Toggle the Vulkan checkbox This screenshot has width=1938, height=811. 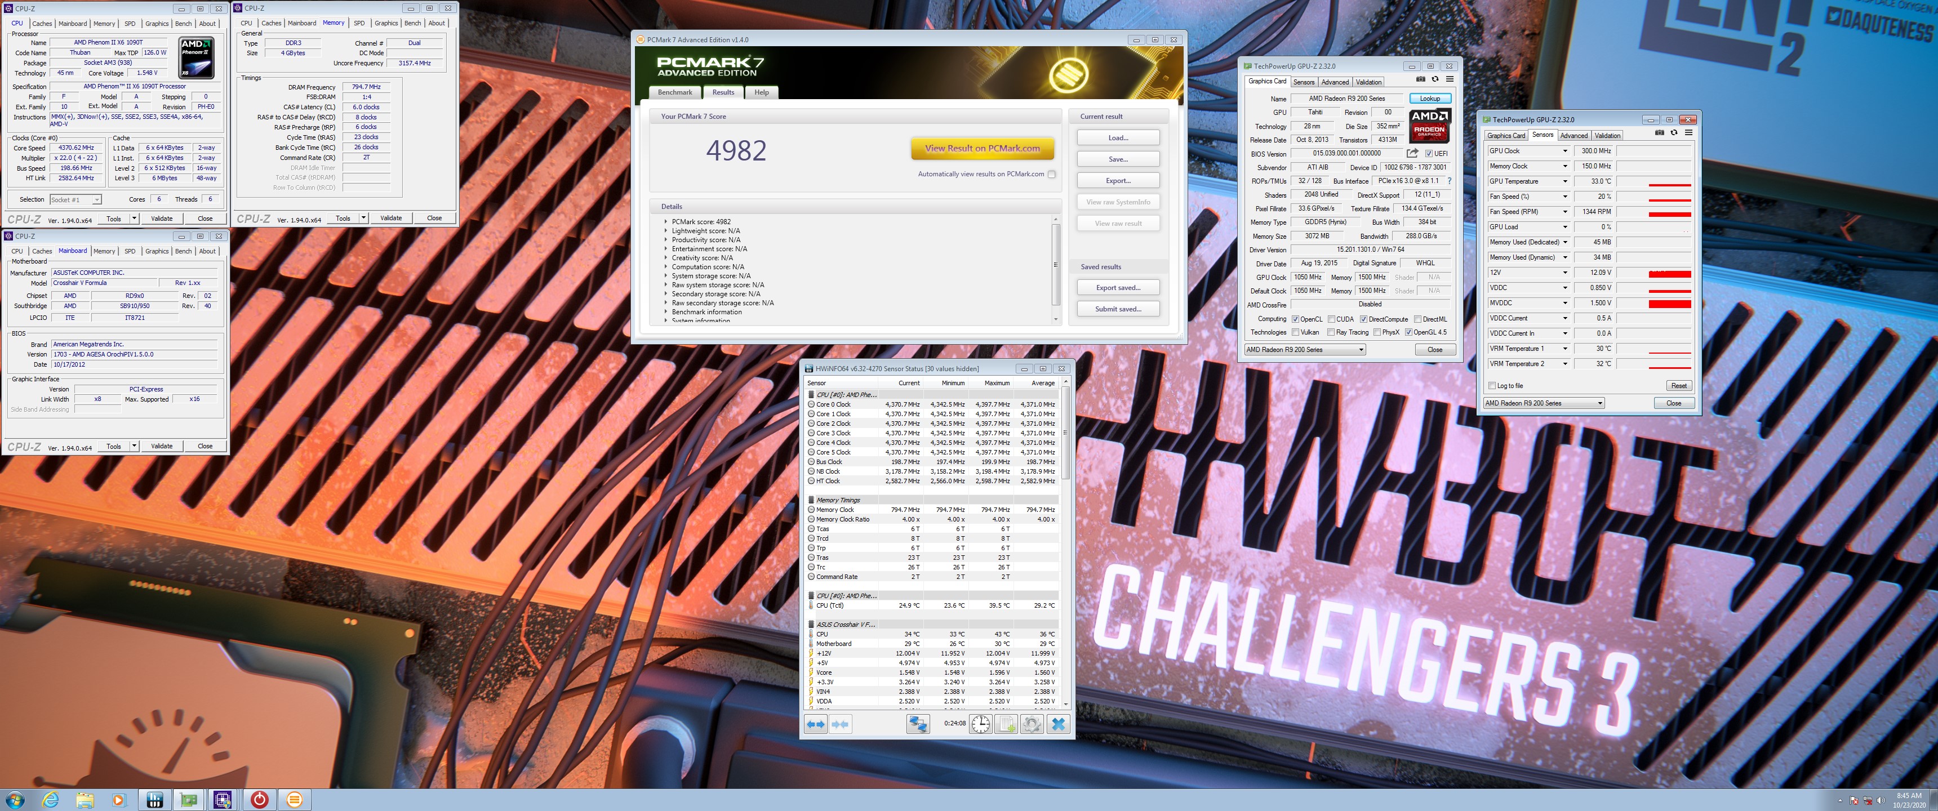[1296, 332]
